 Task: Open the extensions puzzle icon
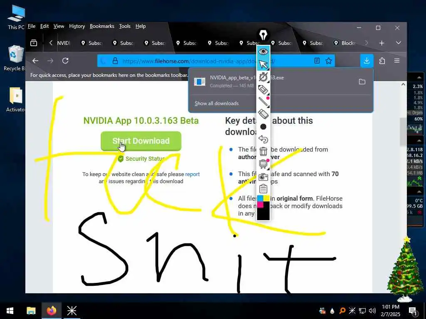[x=382, y=61]
